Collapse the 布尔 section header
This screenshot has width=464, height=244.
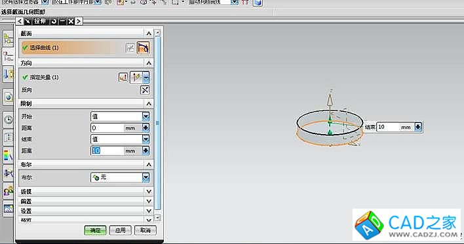(149, 165)
